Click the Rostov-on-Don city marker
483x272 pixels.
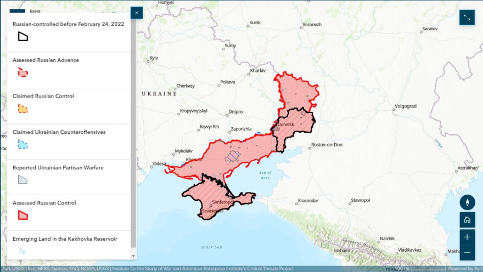point(310,148)
